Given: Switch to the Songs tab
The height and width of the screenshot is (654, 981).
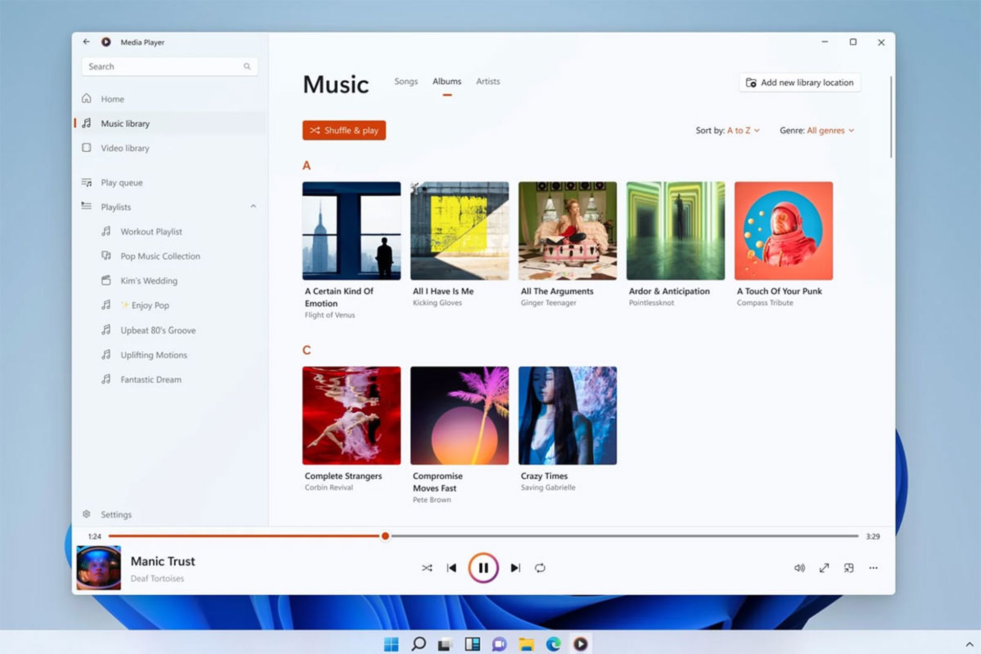Looking at the screenshot, I should 406,81.
